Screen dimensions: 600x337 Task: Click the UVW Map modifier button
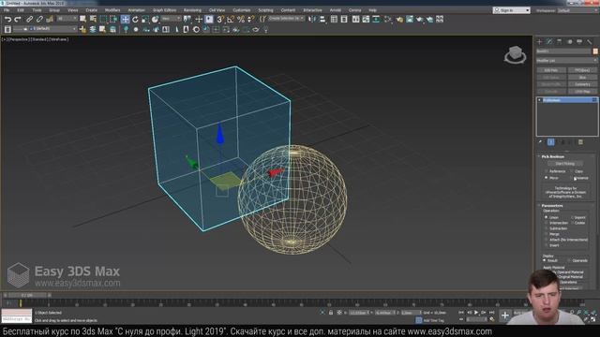582,92
